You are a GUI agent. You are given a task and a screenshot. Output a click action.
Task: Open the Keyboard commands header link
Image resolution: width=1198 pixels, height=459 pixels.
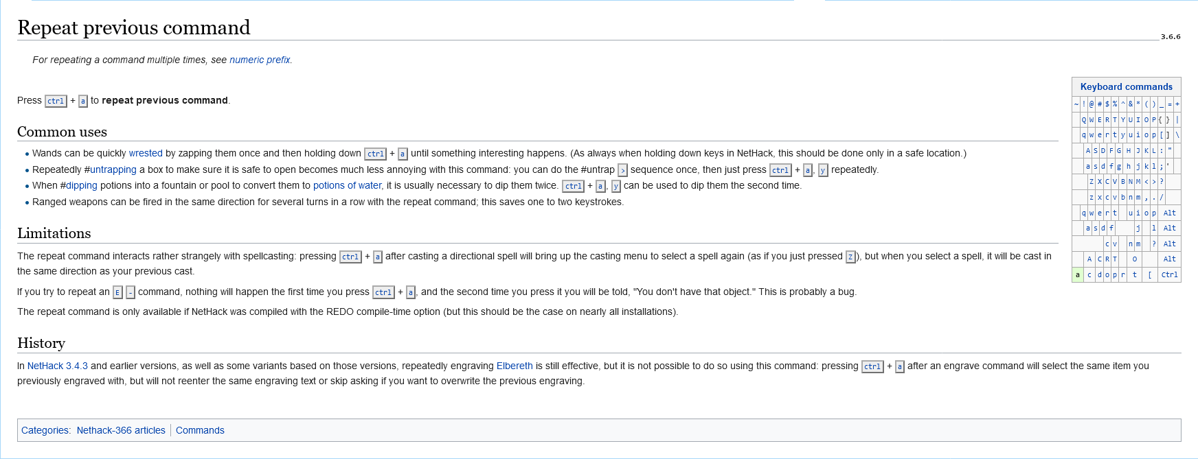point(1127,86)
